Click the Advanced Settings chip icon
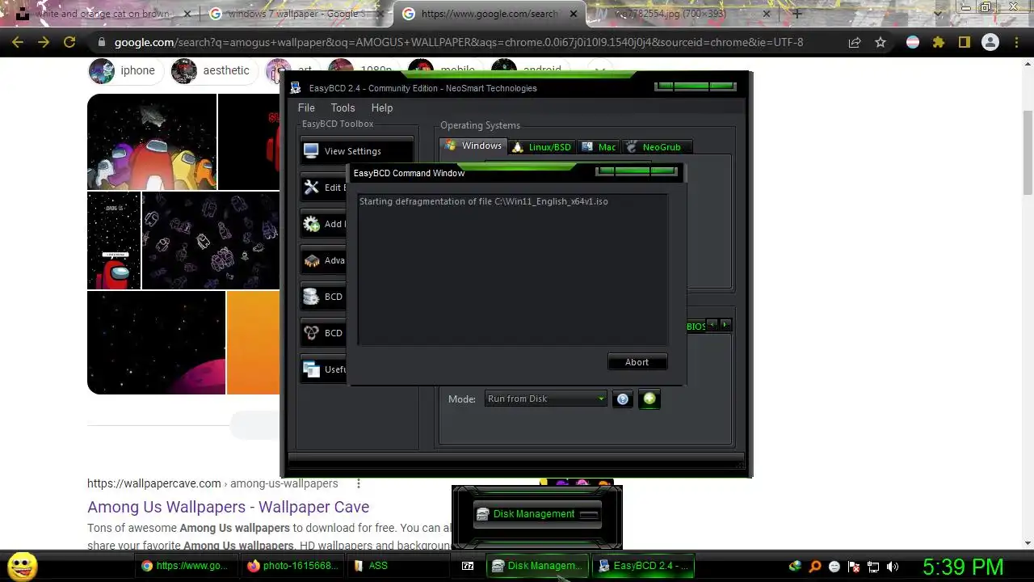 click(312, 260)
